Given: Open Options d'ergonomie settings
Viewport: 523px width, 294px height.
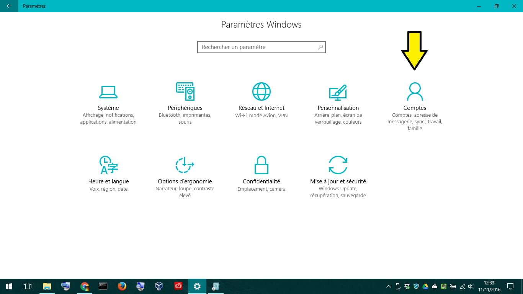Looking at the screenshot, I should click(x=185, y=177).
